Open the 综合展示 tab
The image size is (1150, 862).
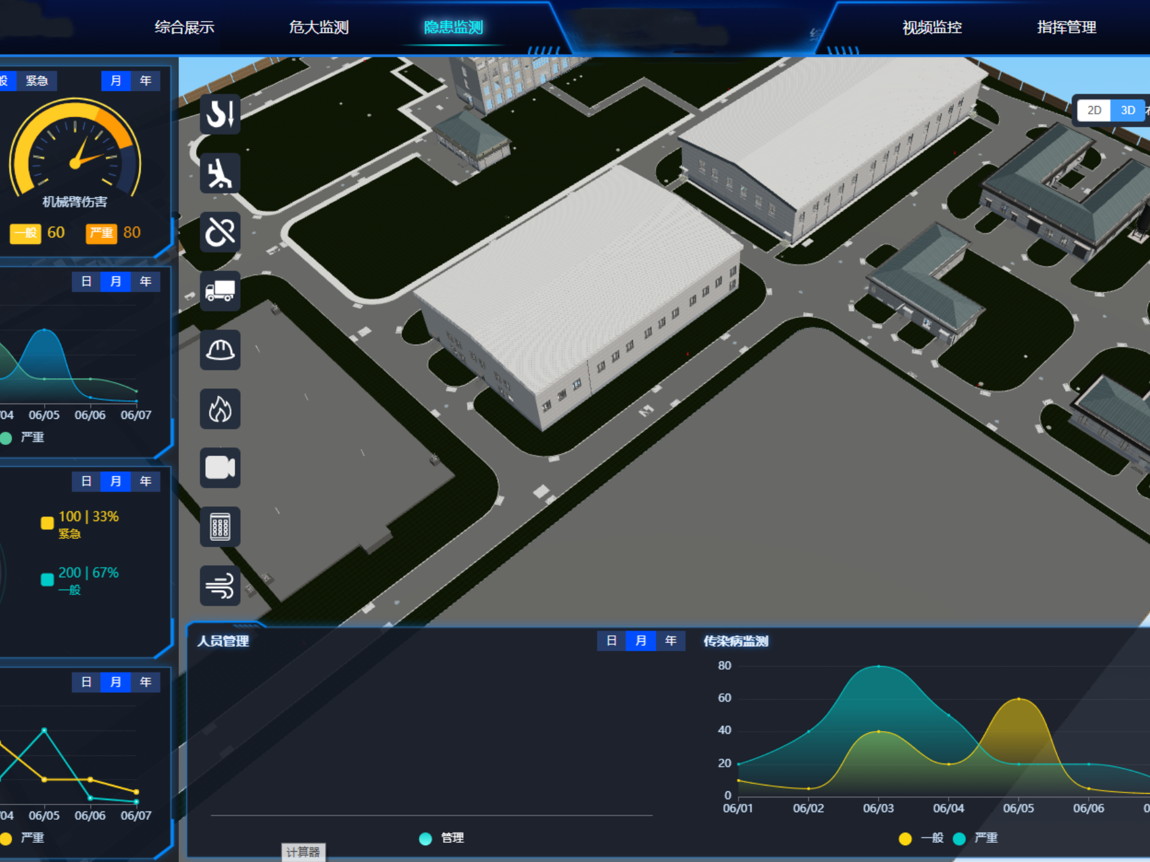point(184,27)
